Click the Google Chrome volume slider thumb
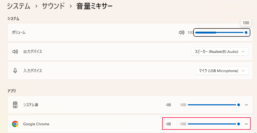Screen dimensions: 257x133 click(239, 124)
